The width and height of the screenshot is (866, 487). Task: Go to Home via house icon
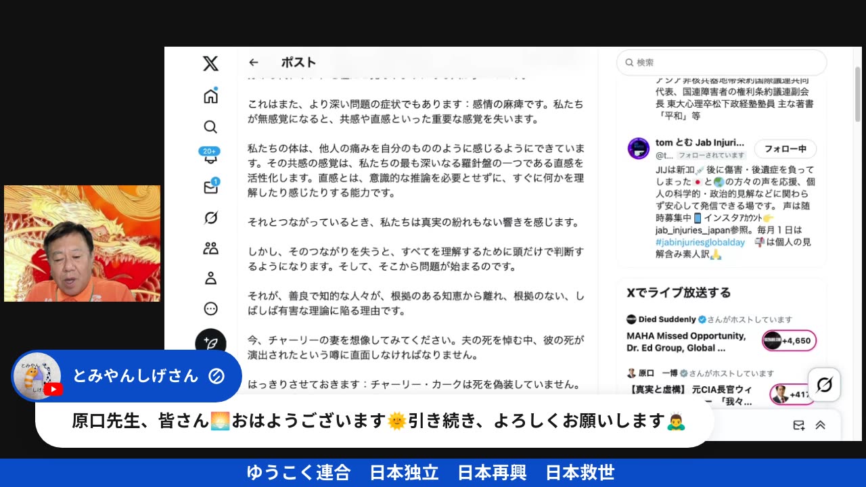pos(210,96)
